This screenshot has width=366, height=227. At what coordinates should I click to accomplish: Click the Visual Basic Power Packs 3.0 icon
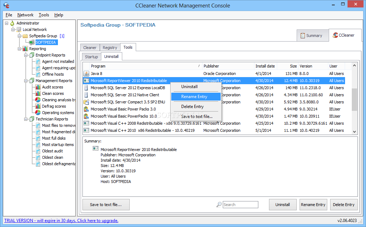click(86, 109)
